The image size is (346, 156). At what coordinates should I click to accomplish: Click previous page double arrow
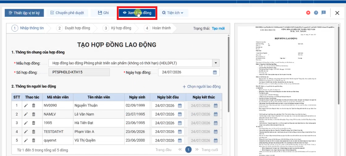[180, 150]
